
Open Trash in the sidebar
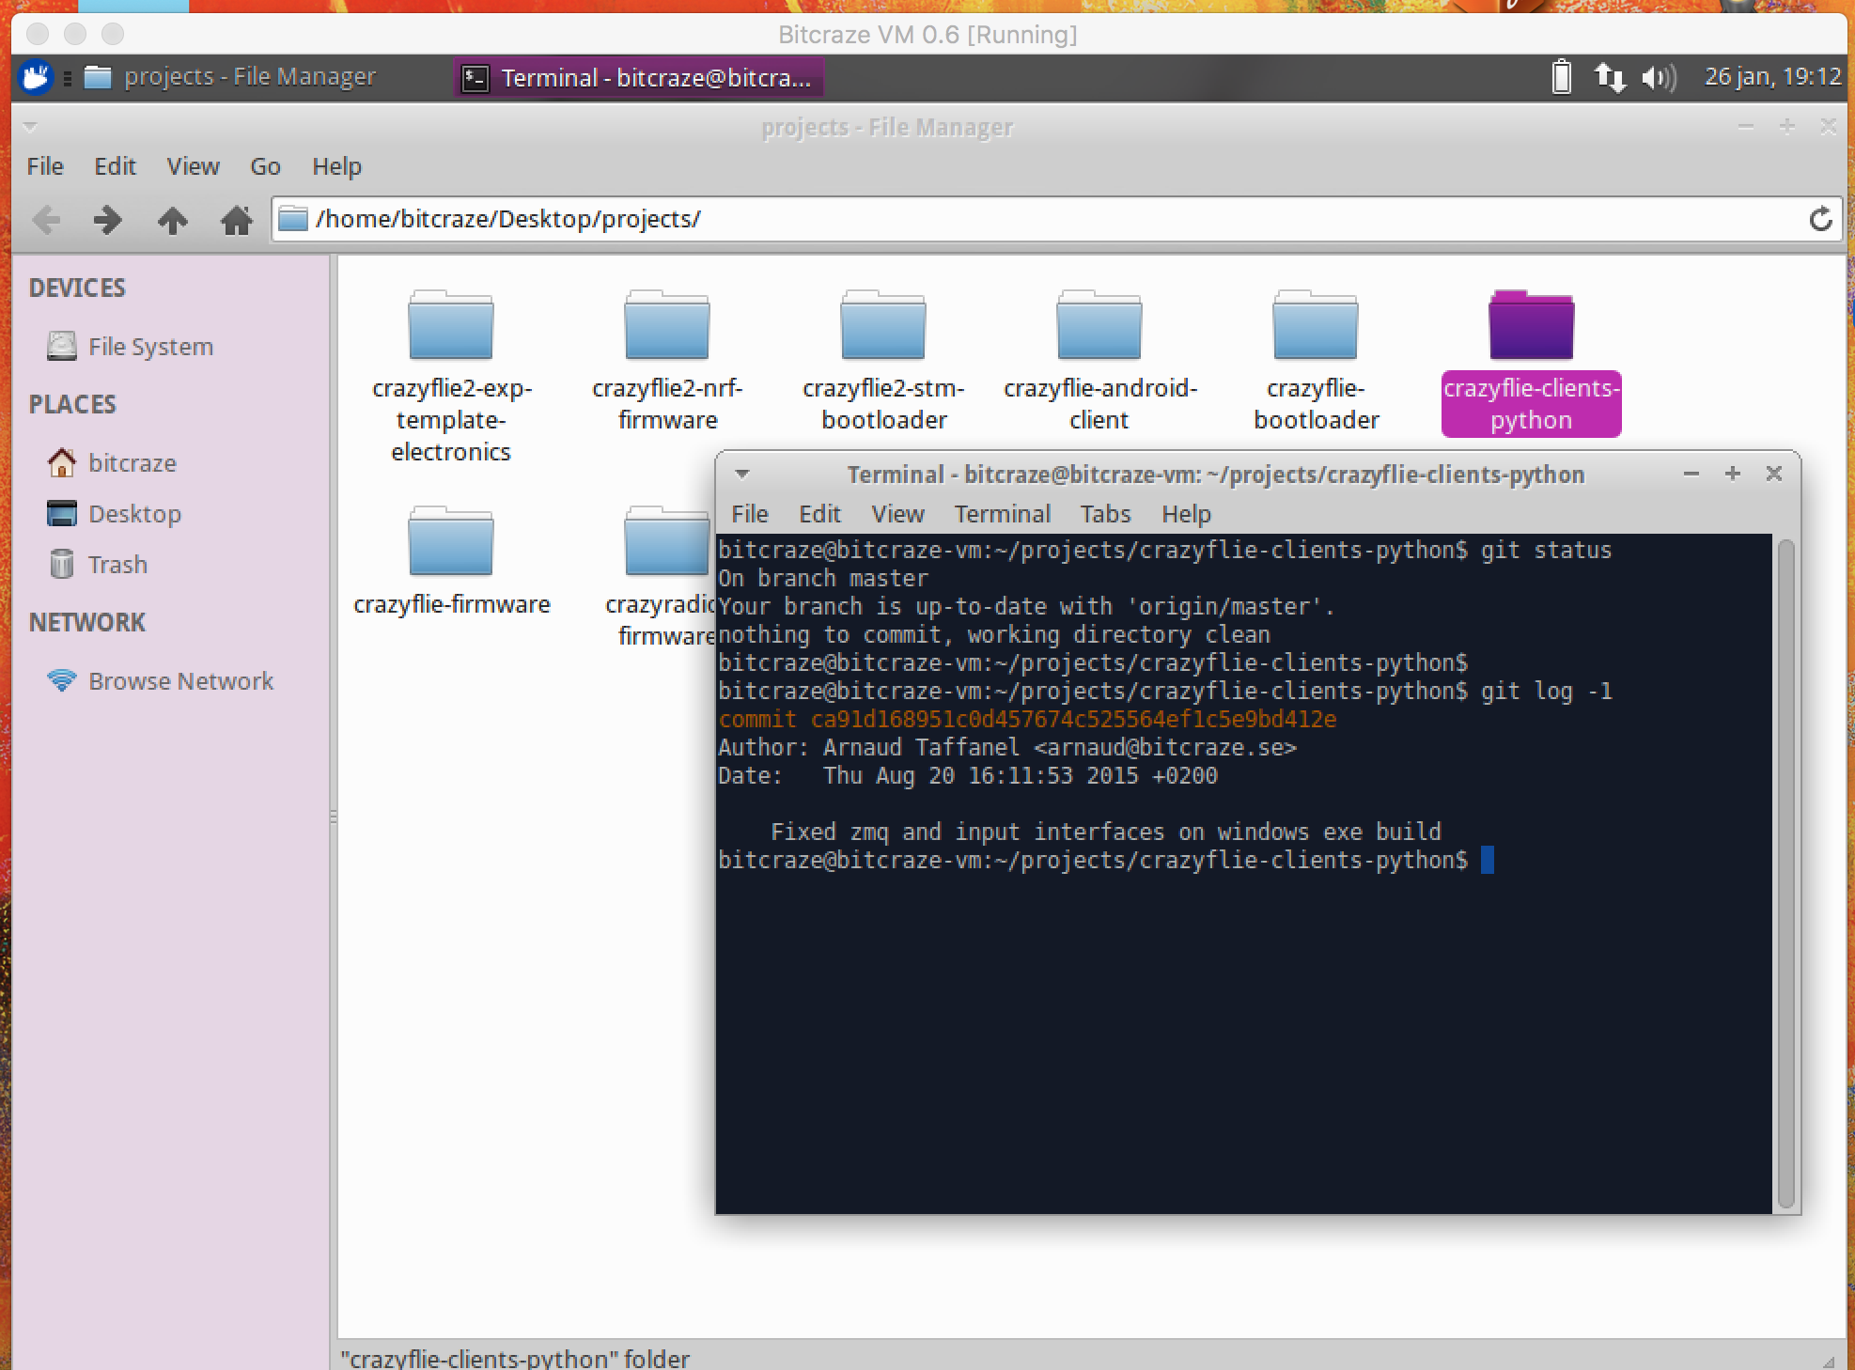[117, 565]
